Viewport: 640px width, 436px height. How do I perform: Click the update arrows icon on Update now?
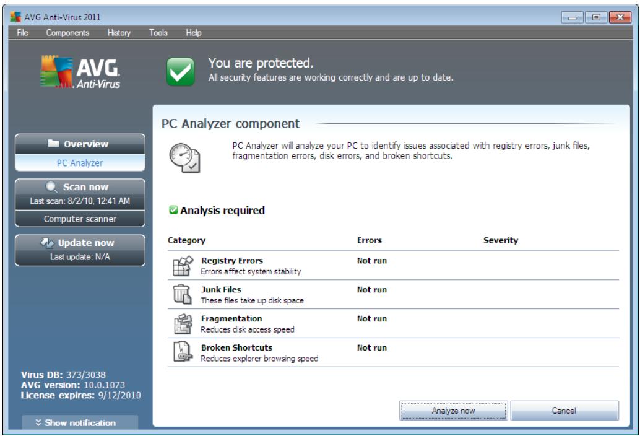tap(47, 243)
